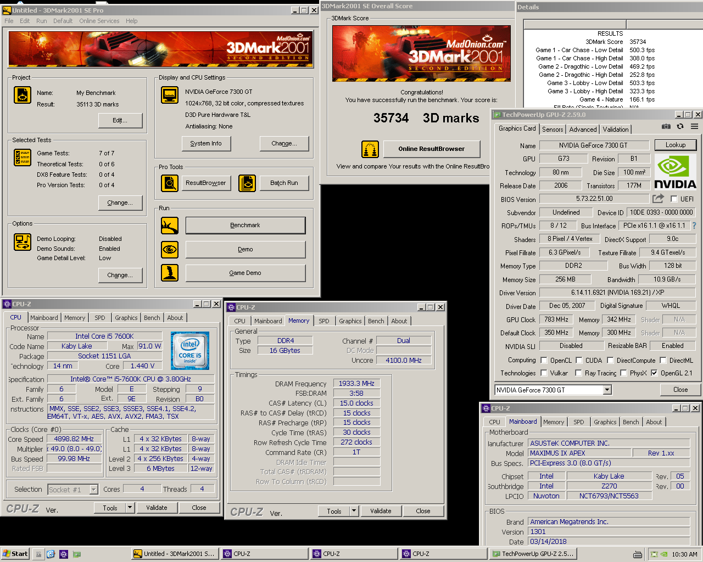
Task: Click the Validate button in CPU-Z Memory window
Action: 381,511
